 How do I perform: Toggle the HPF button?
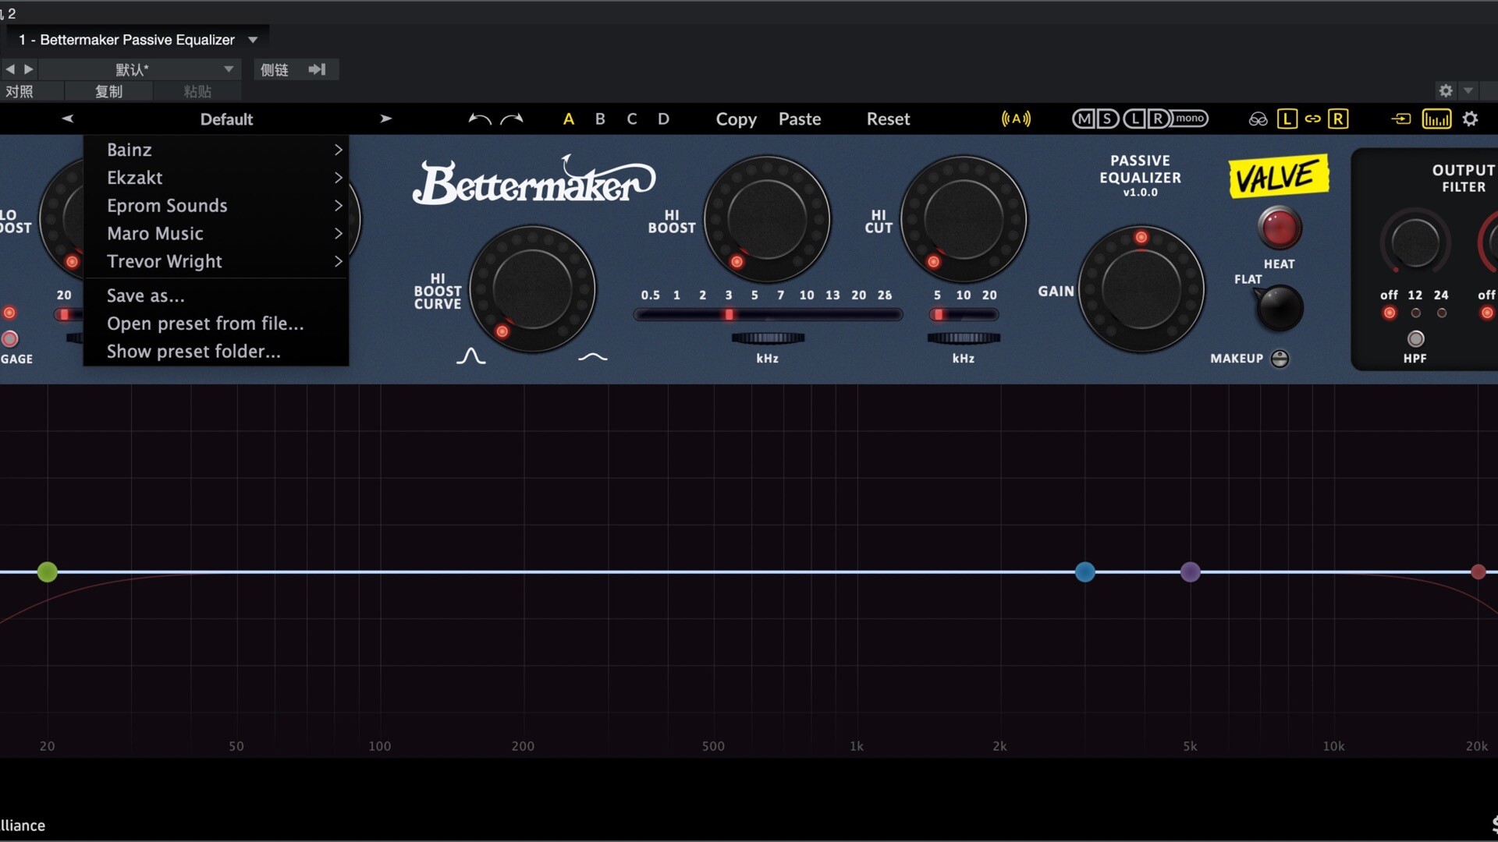tap(1415, 339)
